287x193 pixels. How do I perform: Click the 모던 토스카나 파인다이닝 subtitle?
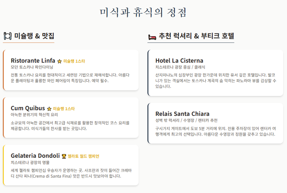[x=32, y=67]
